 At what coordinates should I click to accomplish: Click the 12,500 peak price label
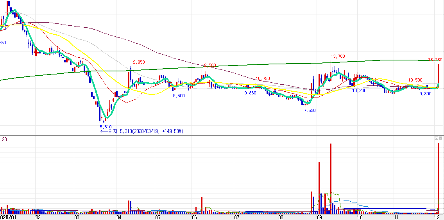[209, 65]
